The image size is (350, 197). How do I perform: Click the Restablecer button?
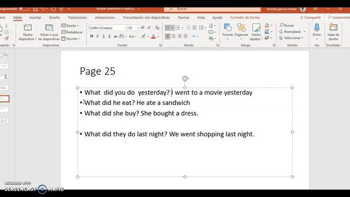click(x=72, y=32)
